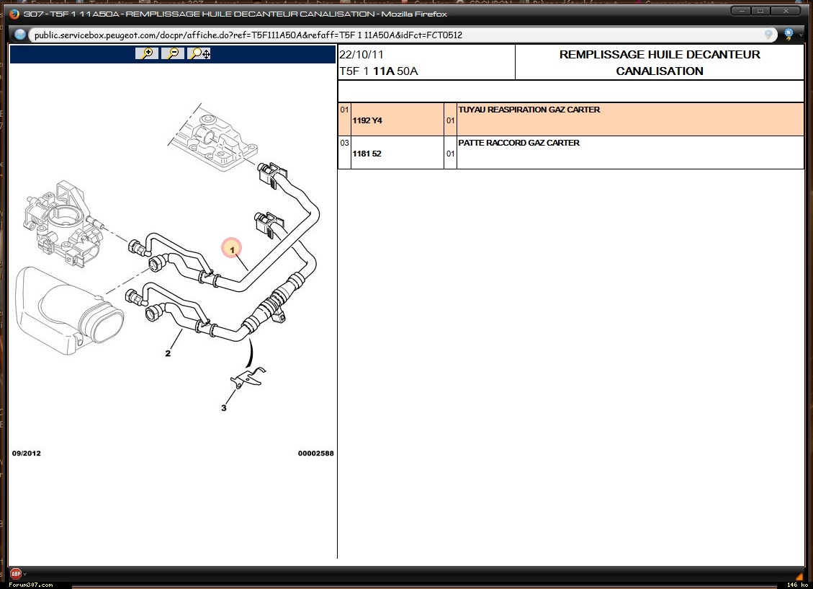Click callout number 2 on the diagram
Screen dimensions: 813x589
click(x=168, y=353)
